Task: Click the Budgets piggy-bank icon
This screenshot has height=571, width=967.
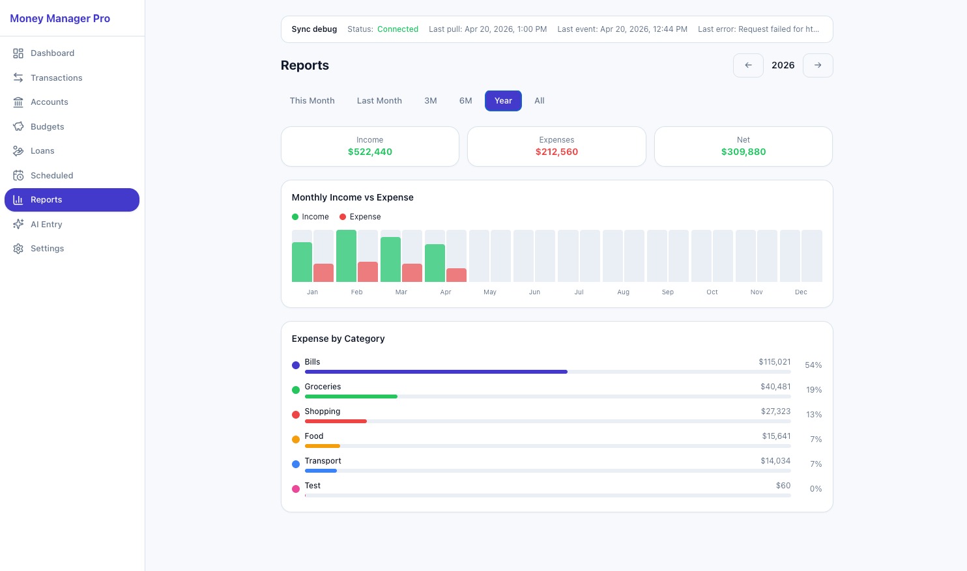Action: coord(18,126)
